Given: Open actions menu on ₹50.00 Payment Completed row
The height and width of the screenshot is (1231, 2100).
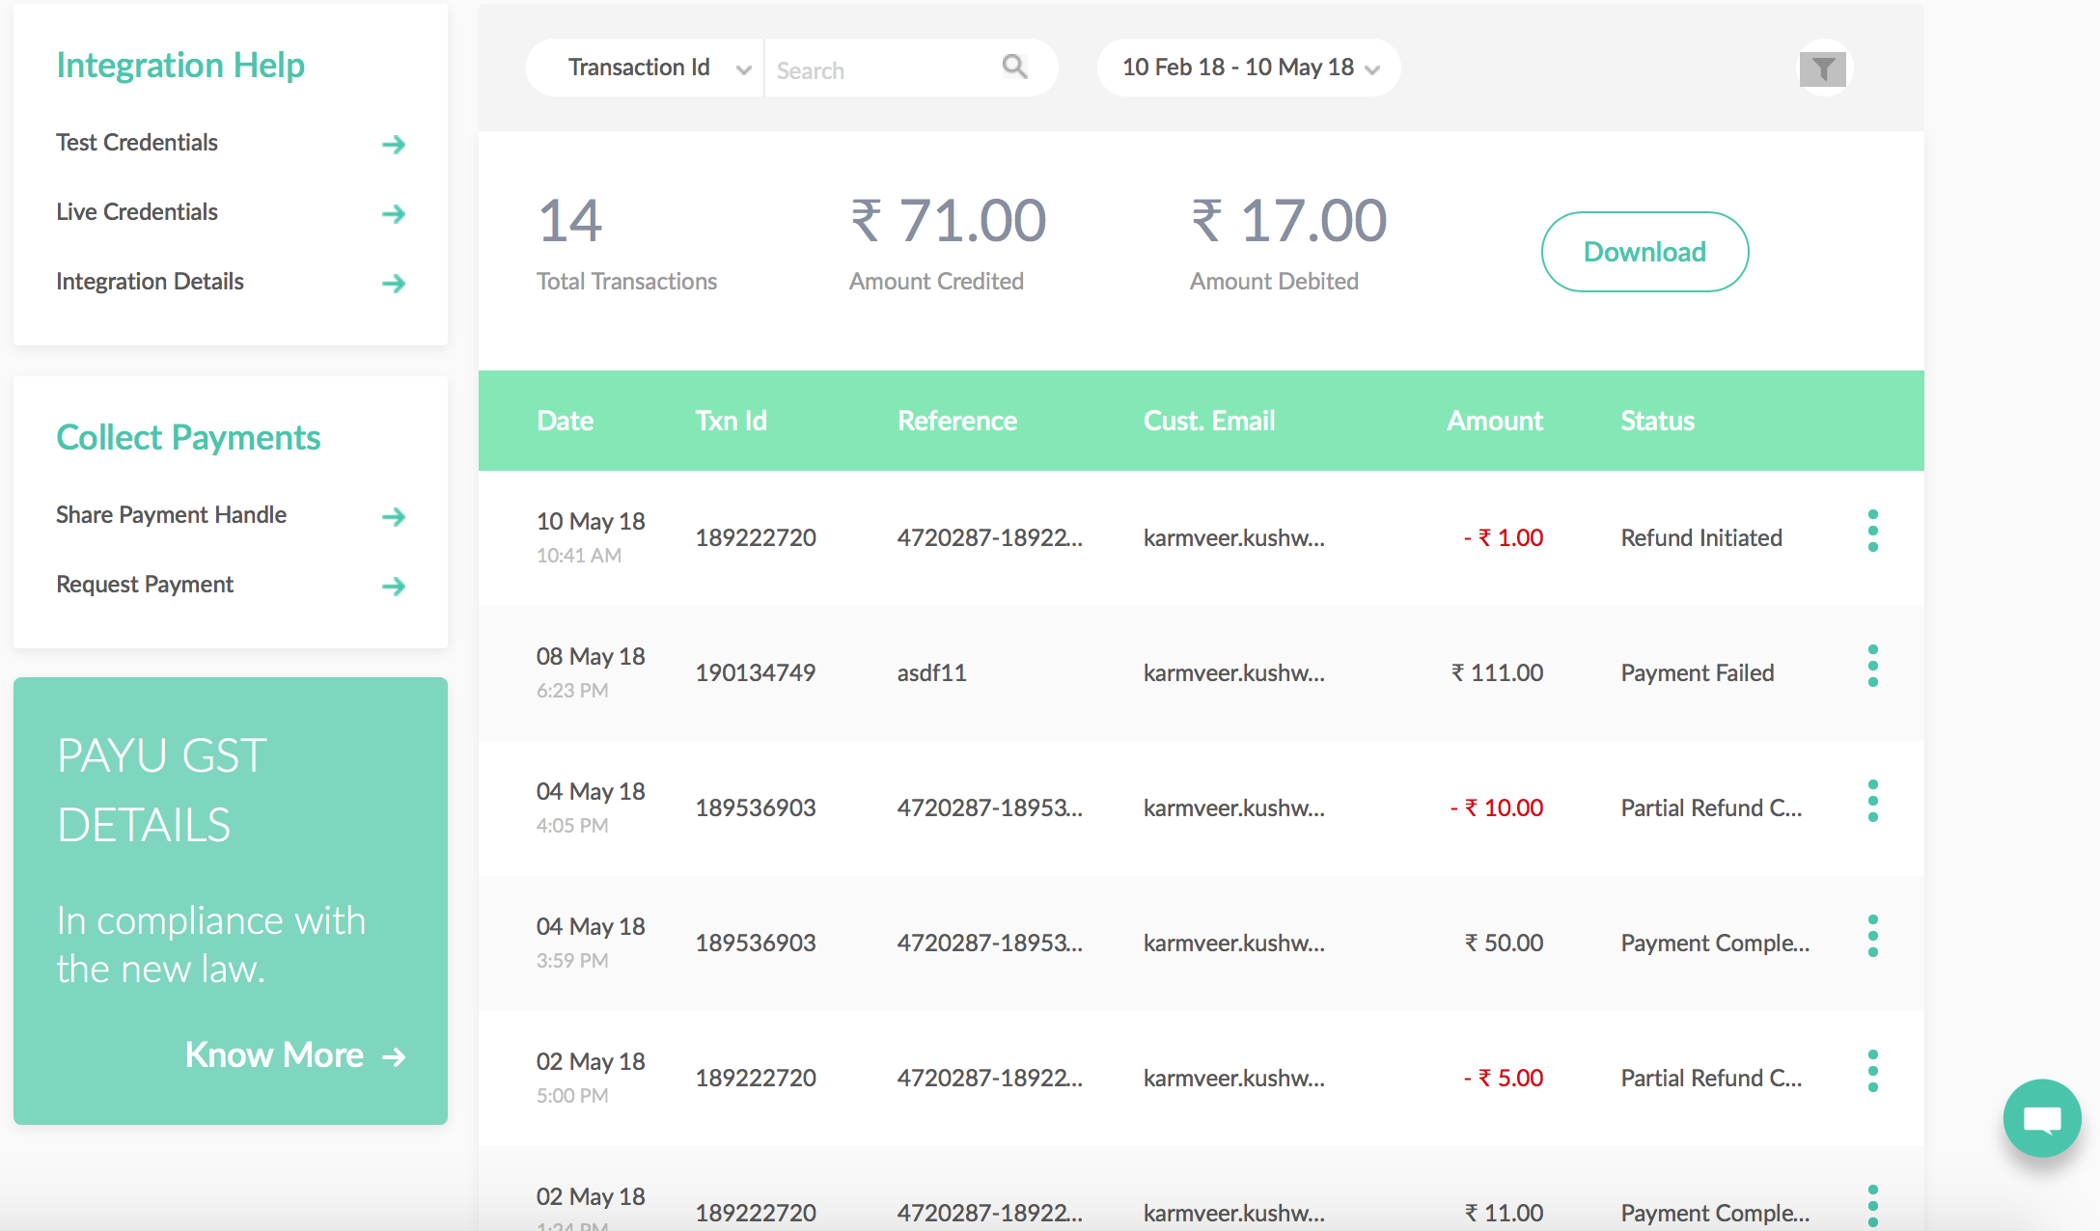Looking at the screenshot, I should [1872, 935].
